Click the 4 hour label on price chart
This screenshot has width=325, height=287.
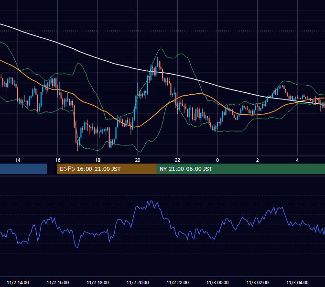click(297, 160)
